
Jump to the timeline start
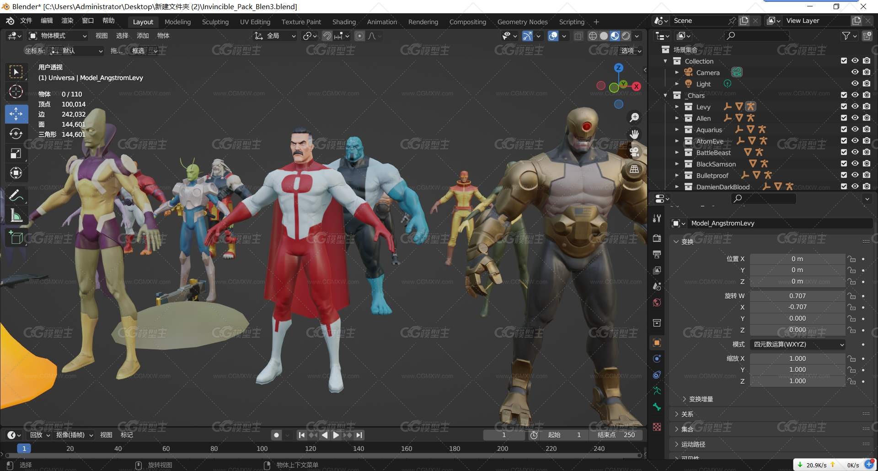click(x=301, y=435)
